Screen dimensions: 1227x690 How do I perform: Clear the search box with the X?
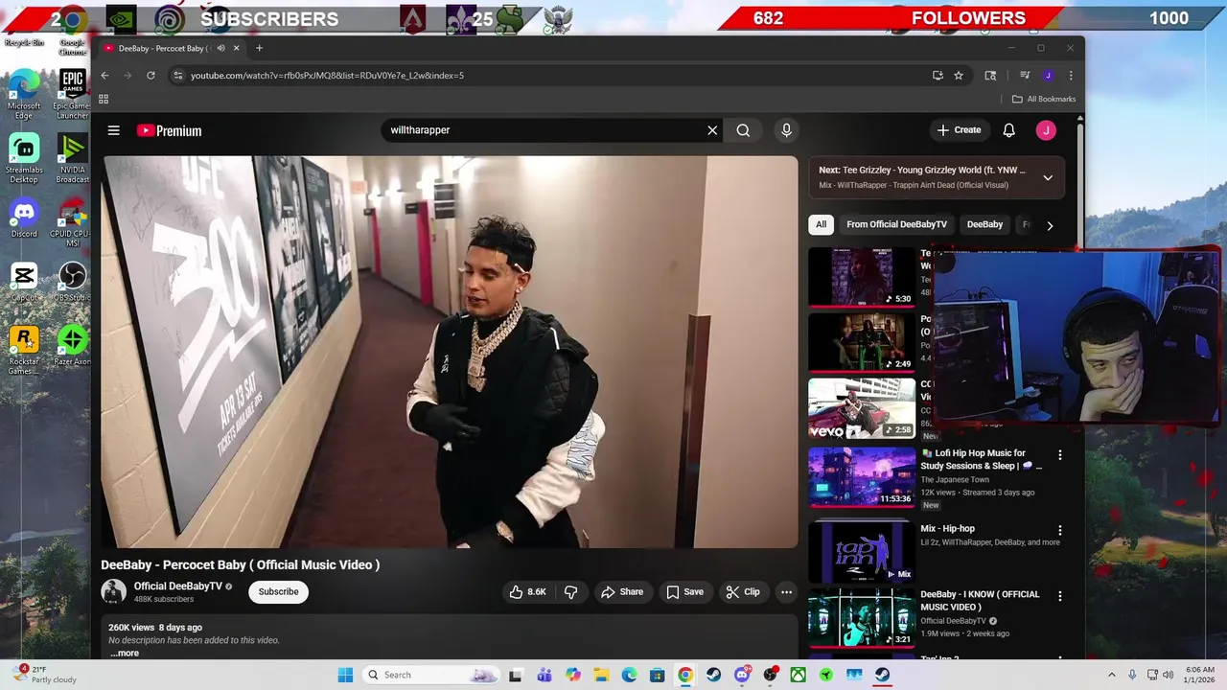tap(712, 130)
